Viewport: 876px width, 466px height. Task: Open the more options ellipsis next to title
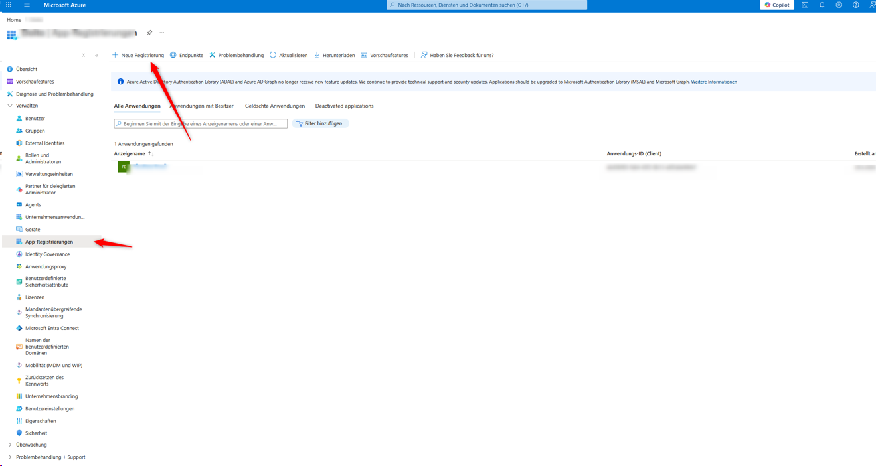pyautogui.click(x=162, y=33)
